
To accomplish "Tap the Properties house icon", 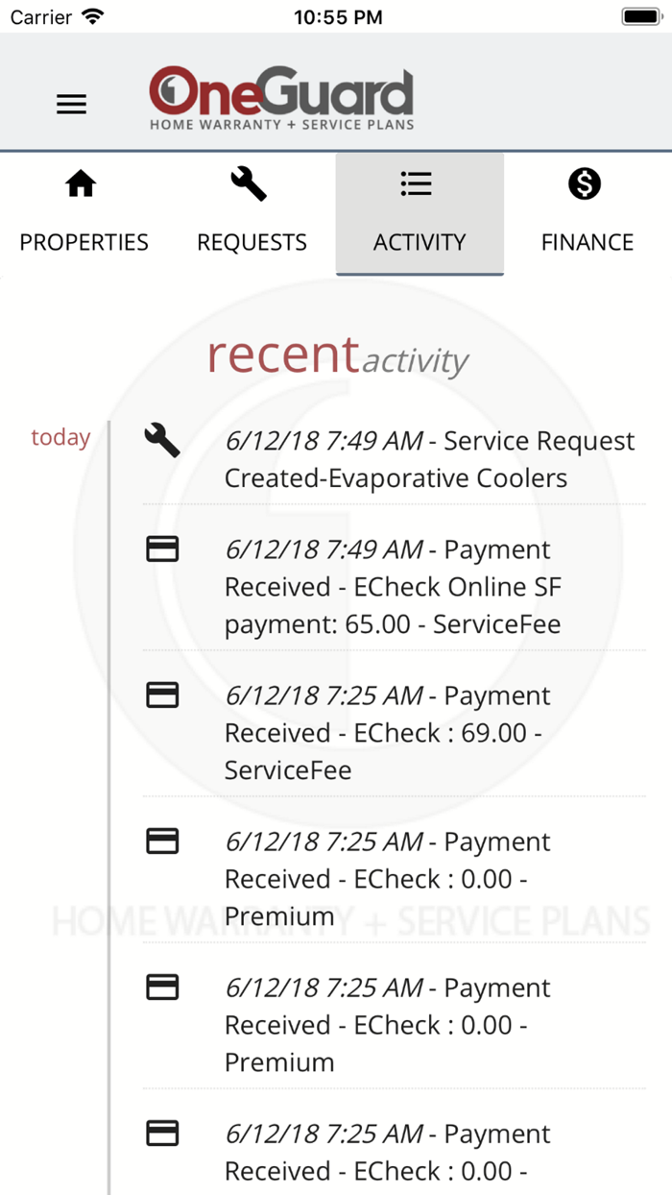I will [81, 183].
